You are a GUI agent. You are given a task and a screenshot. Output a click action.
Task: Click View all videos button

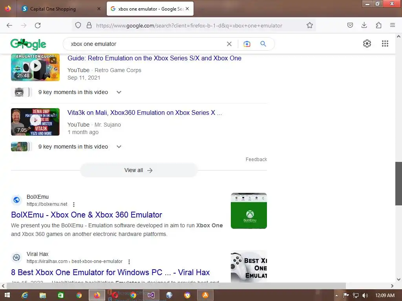click(x=139, y=170)
